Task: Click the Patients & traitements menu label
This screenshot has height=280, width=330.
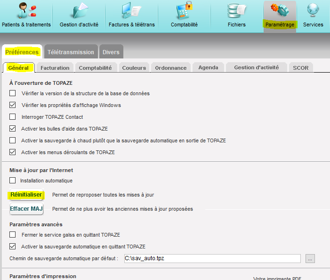Action: pyautogui.click(x=26, y=25)
